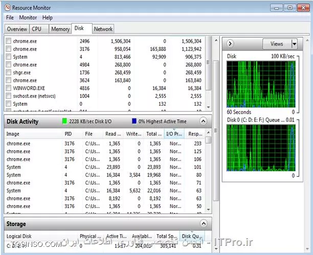Open the File menu

click(10, 17)
